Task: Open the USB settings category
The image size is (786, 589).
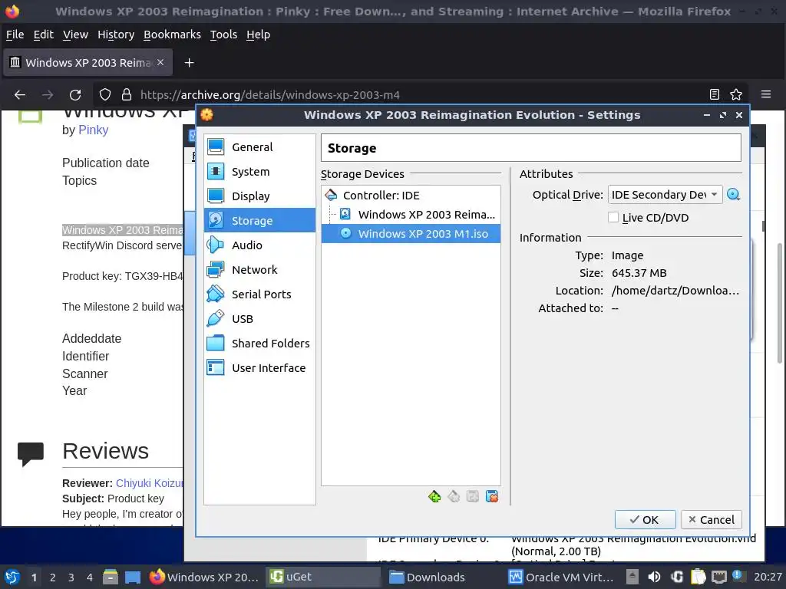Action: coord(259,318)
